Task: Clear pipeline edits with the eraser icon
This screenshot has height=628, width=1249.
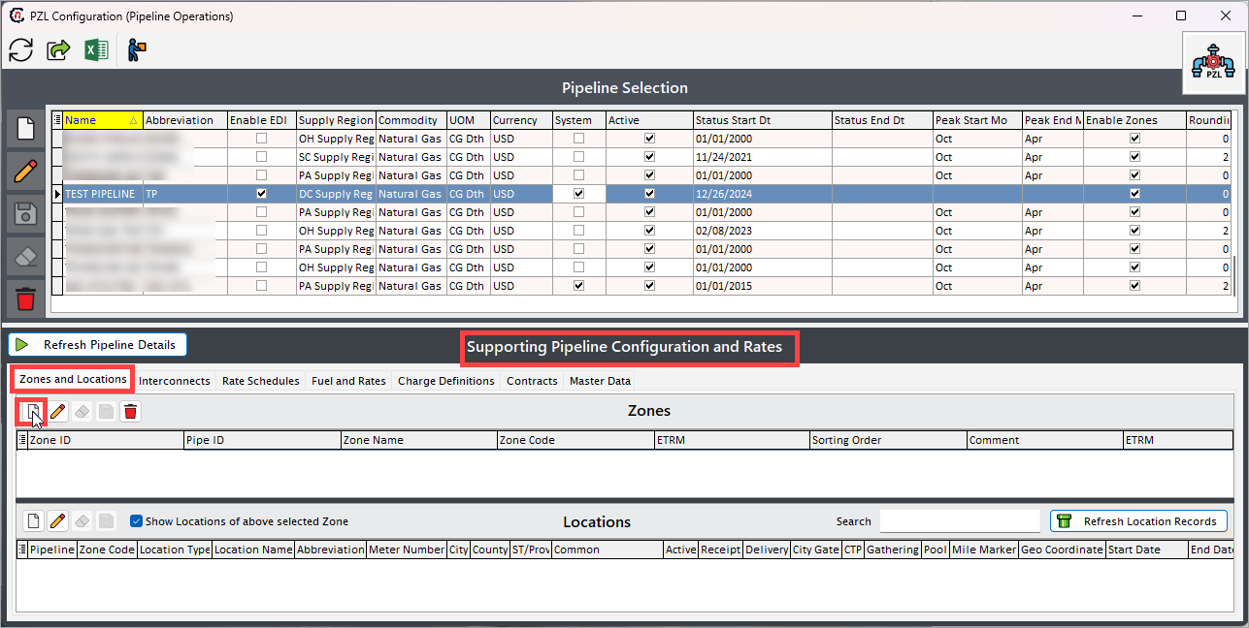Action: click(26, 257)
